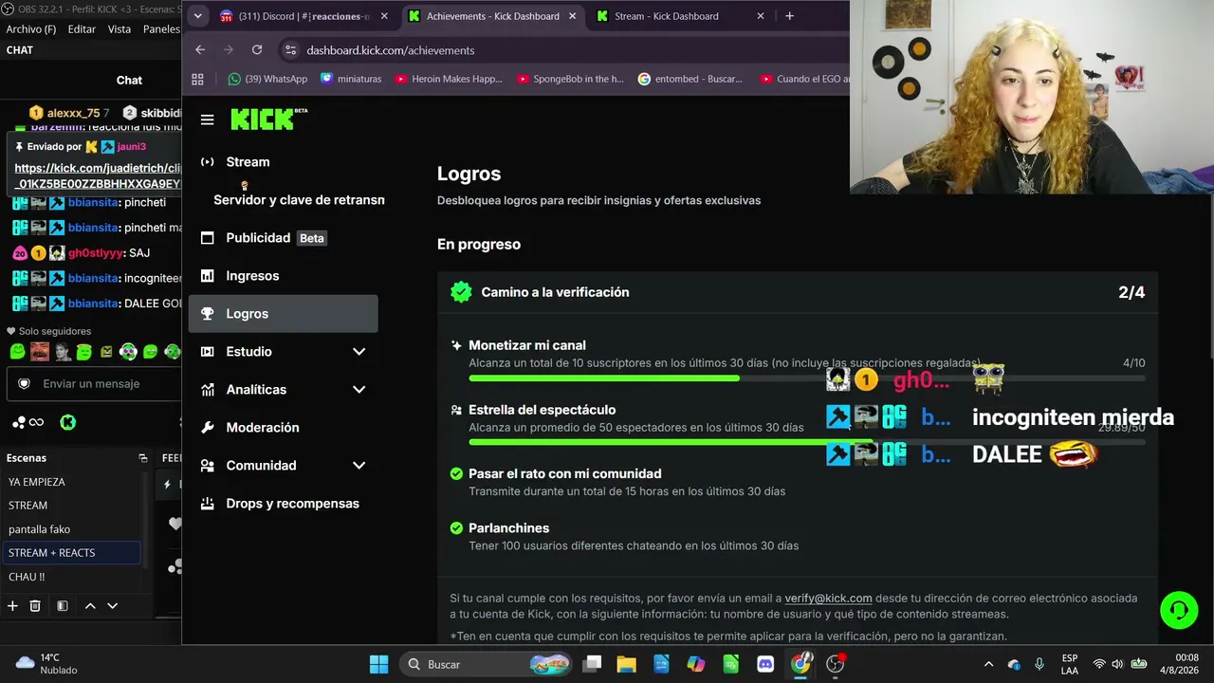Open File Explorer from the taskbar
This screenshot has width=1214, height=683.
(626, 664)
